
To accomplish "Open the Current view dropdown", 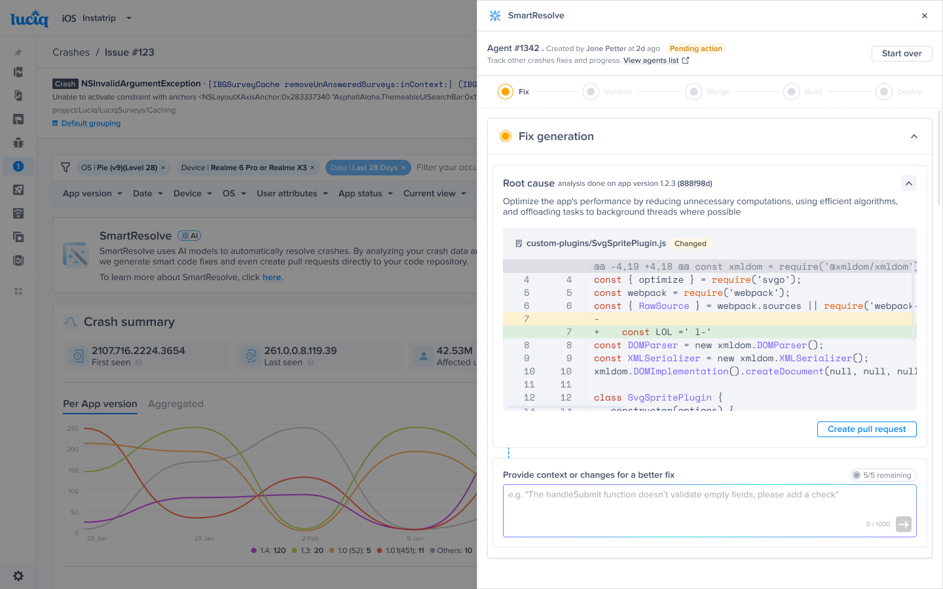I will coord(435,194).
